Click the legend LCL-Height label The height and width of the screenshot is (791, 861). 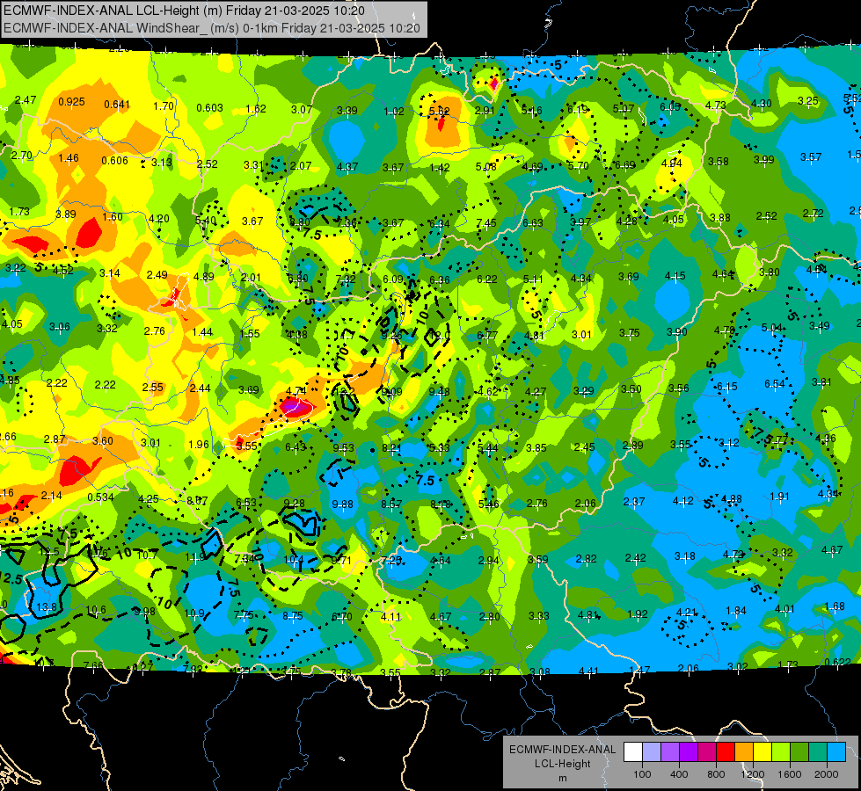pyautogui.click(x=562, y=764)
